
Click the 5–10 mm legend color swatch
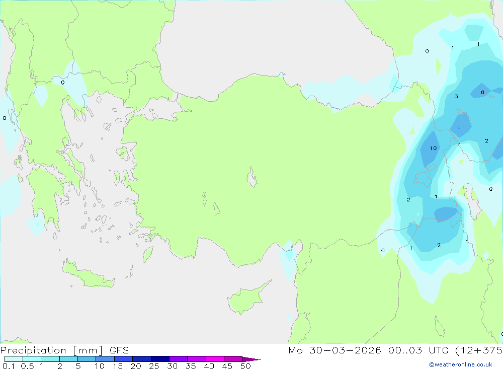[x=87, y=359]
